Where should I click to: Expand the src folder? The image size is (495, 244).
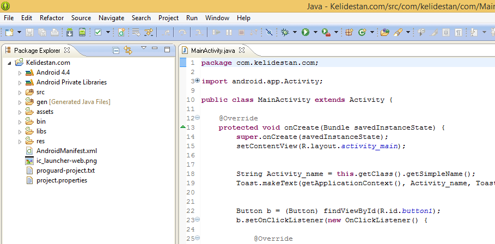pos(20,93)
